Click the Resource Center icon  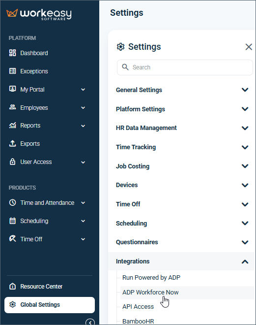click(12, 286)
